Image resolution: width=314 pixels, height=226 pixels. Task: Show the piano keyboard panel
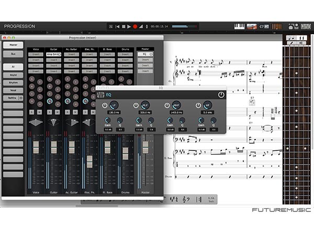[x=240, y=27]
